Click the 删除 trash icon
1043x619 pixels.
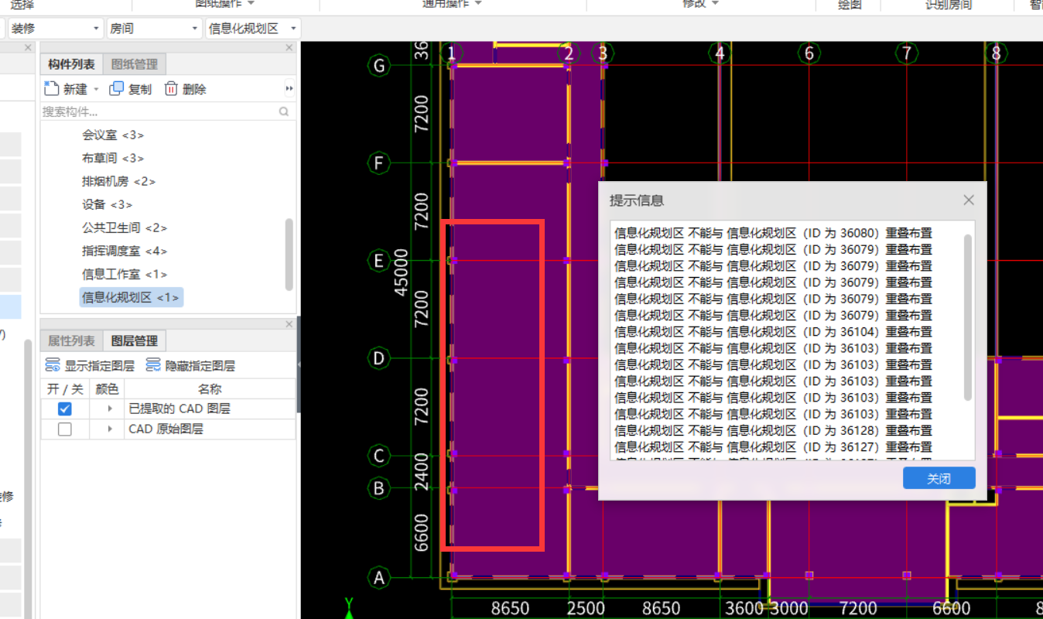pos(171,89)
